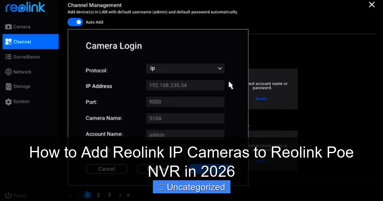The width and height of the screenshot is (383, 201).
Task: Click the next page arrow
Action: click(x=120, y=195)
